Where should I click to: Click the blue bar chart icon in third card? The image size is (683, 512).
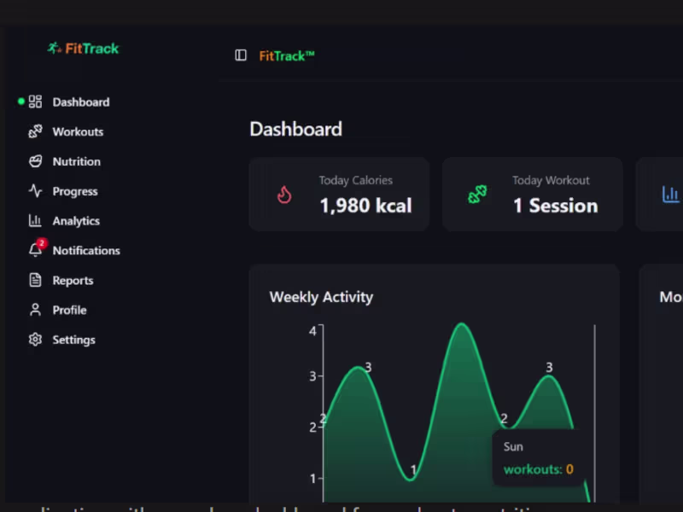(x=671, y=195)
